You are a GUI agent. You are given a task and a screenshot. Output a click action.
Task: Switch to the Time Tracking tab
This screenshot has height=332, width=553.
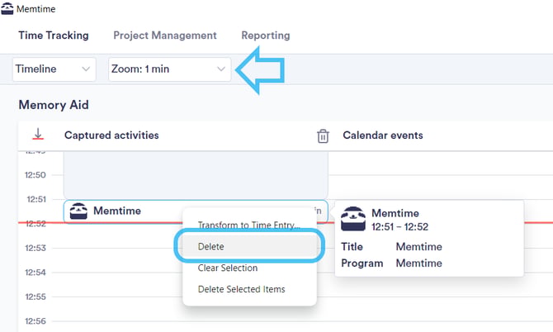tap(54, 36)
